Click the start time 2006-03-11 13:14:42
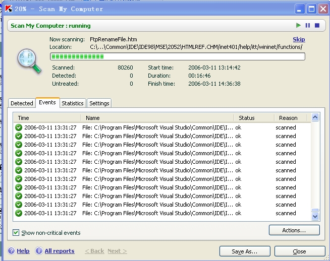The width and height of the screenshot is (330, 261). (214, 68)
